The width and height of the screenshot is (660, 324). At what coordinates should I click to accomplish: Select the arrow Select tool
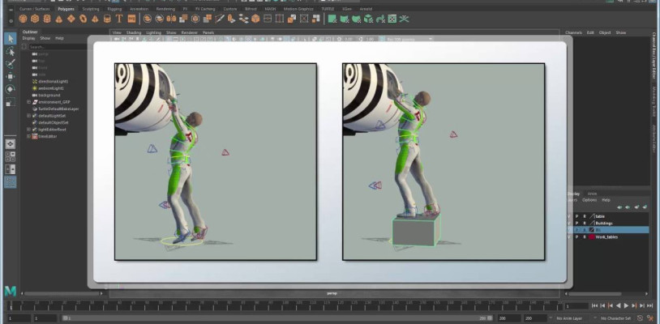10,38
